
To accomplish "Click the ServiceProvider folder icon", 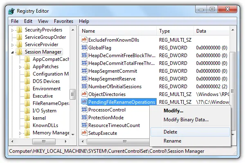I will (20, 45).
